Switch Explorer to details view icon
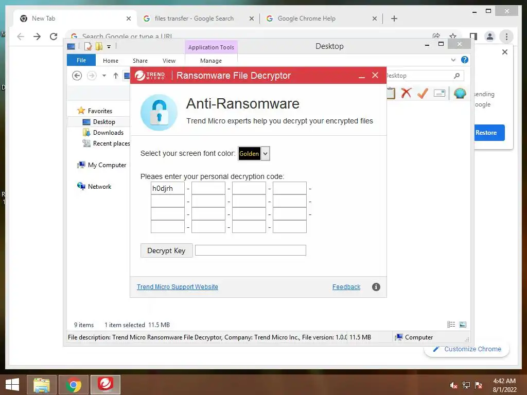527x395 pixels. (x=451, y=325)
